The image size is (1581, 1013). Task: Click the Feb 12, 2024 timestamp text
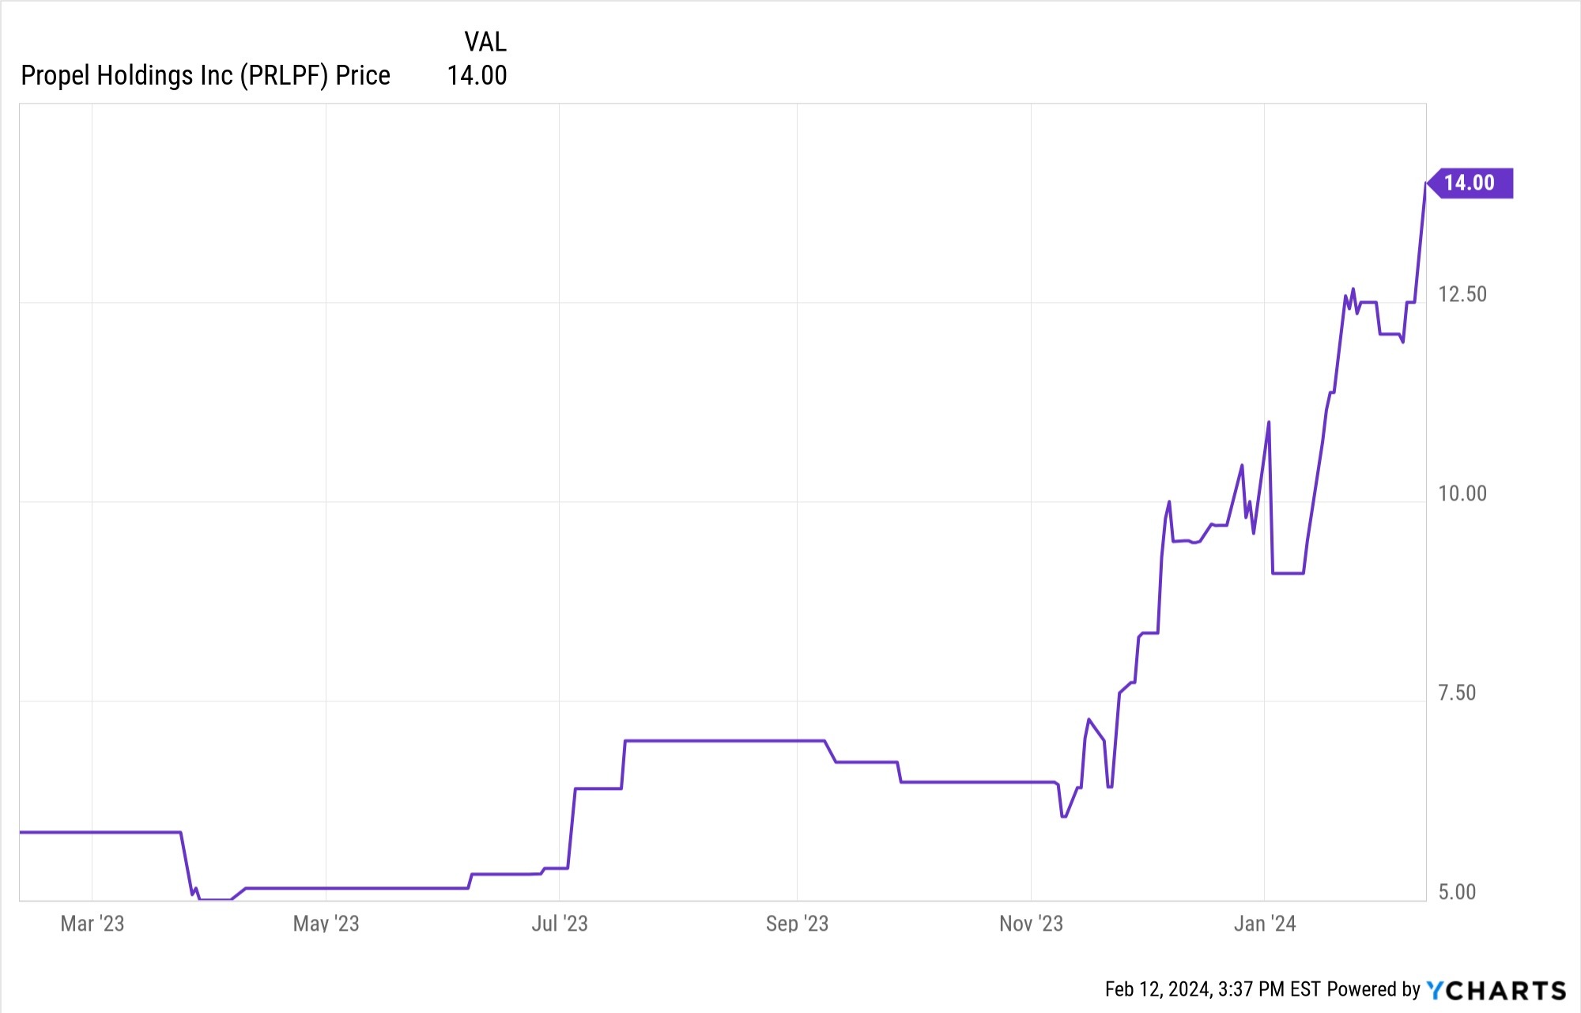[x=1212, y=990]
